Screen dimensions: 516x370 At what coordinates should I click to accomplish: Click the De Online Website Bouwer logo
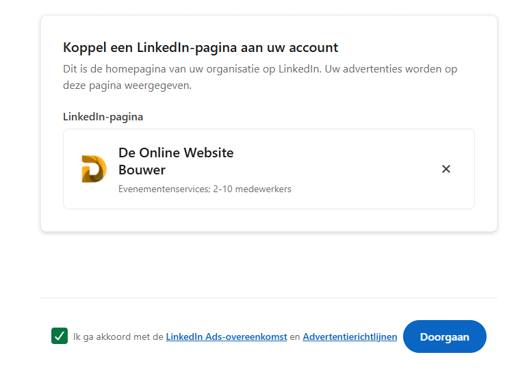94,169
